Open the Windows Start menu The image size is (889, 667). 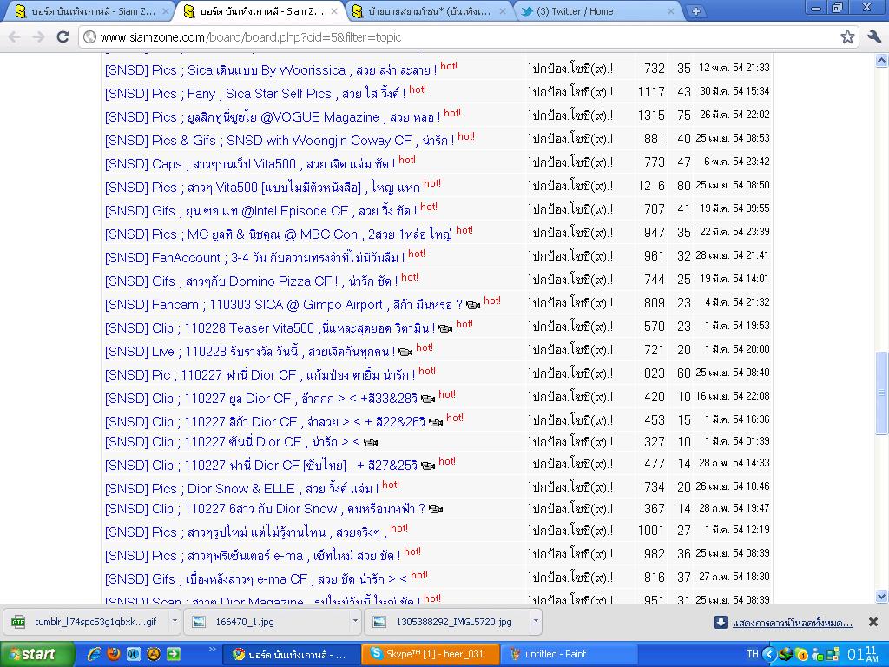tap(37, 655)
